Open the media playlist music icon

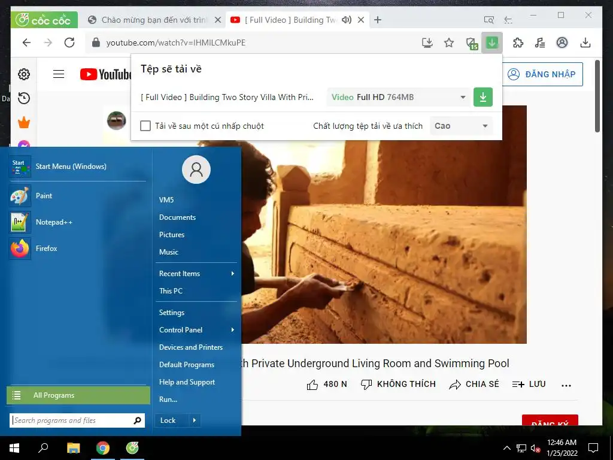coord(540,43)
